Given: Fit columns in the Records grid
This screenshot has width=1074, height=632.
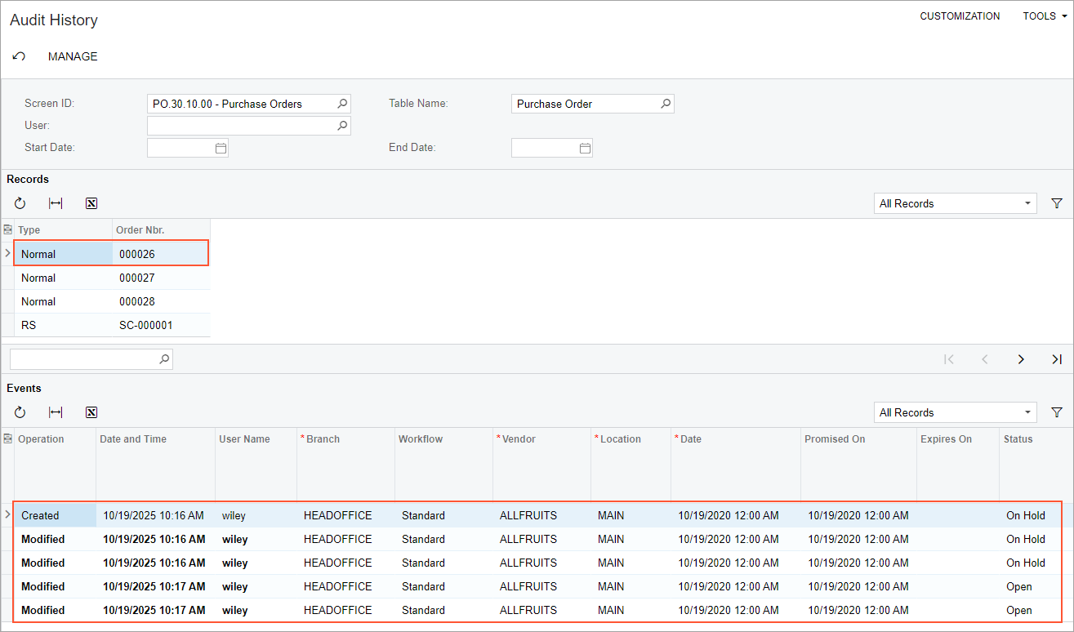Looking at the screenshot, I should click(56, 203).
